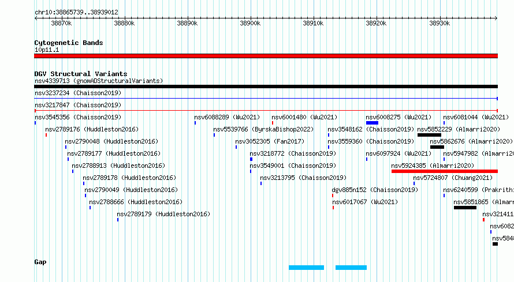Click the nsv2789179 (Huddleston2016) label
The image size is (514, 282).
coord(163,214)
